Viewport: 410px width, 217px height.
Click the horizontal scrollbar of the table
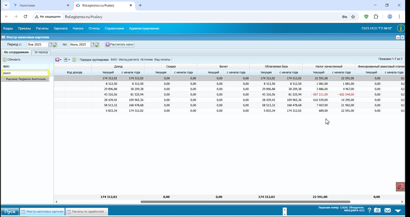(x=245, y=202)
